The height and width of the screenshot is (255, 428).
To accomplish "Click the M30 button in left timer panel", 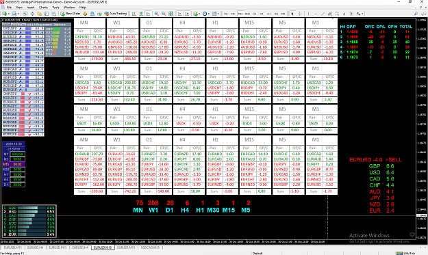I will 6,169.
